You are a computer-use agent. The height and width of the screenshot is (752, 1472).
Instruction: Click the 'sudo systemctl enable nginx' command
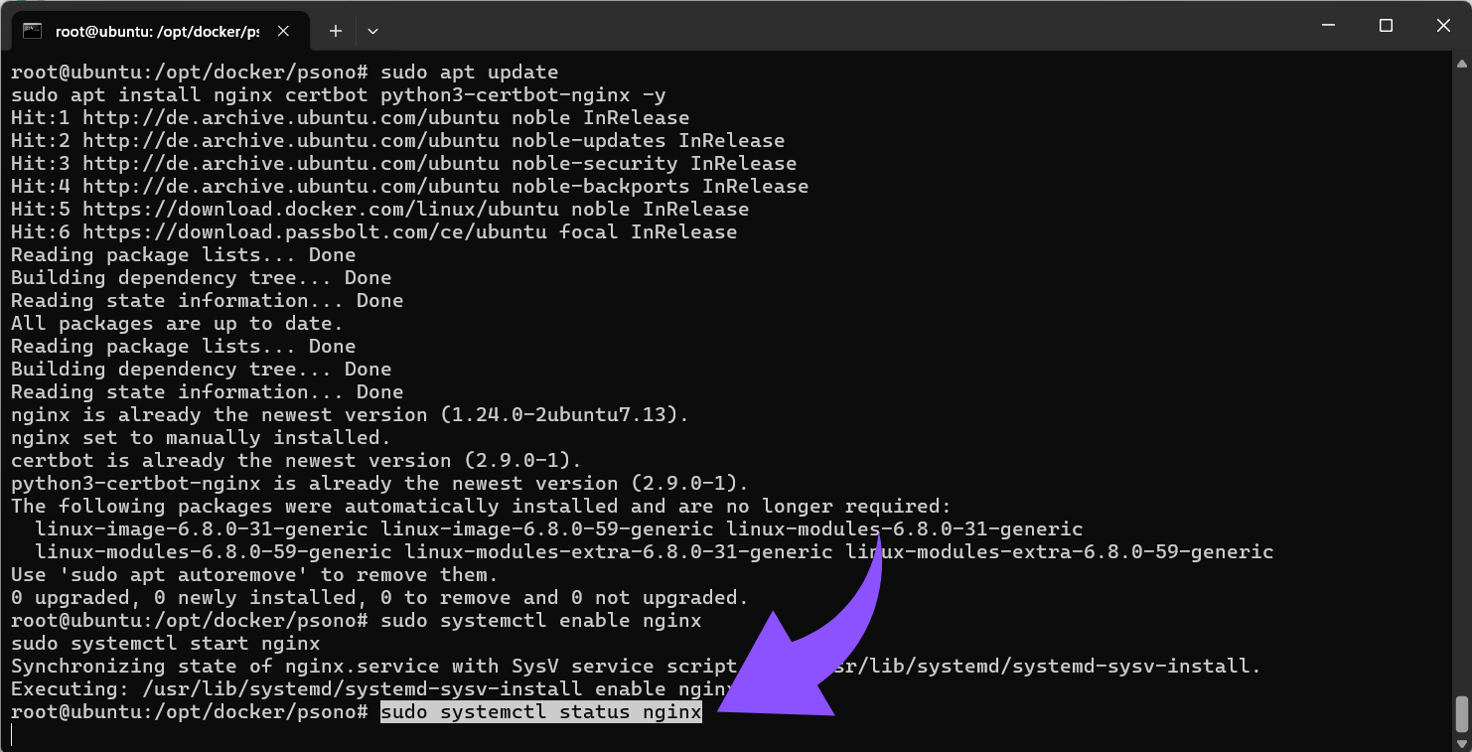(541, 621)
